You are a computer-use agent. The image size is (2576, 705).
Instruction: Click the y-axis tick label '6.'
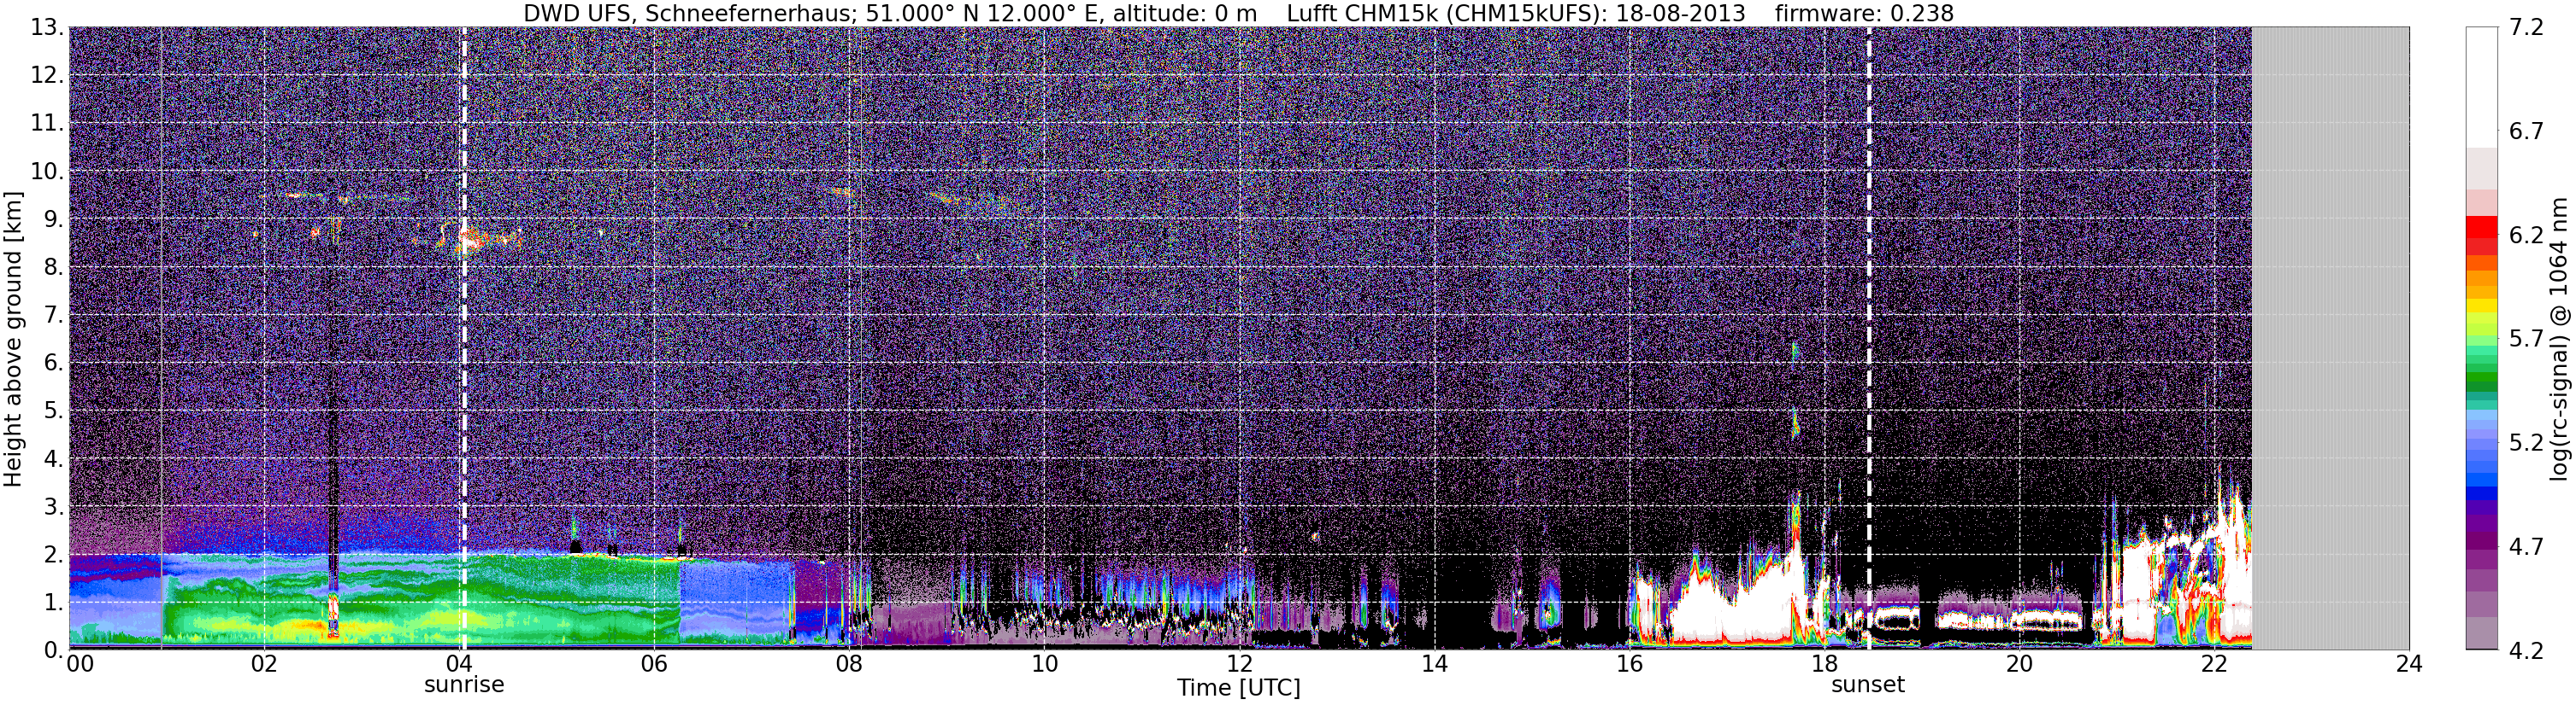(54, 364)
